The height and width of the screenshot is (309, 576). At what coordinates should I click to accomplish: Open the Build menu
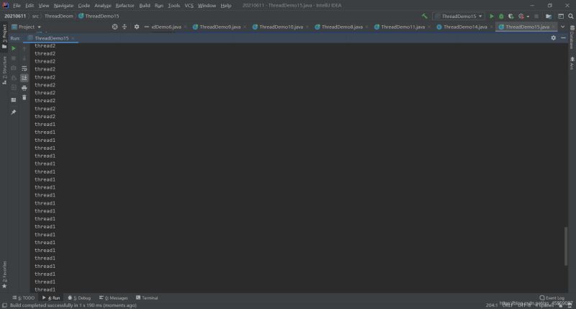click(x=145, y=6)
